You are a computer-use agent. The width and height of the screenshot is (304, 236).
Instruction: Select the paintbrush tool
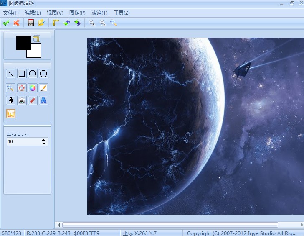(x=43, y=88)
